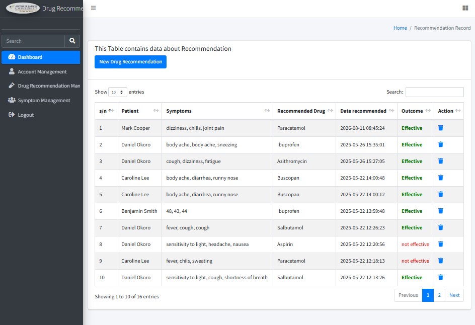Delete Benjamin Smith's recommendation row

point(441,211)
